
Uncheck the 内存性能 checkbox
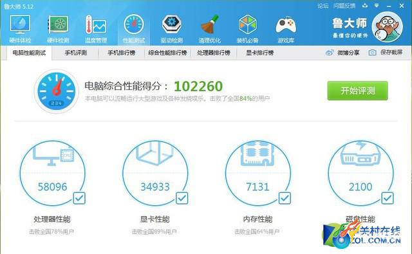coord(285,198)
